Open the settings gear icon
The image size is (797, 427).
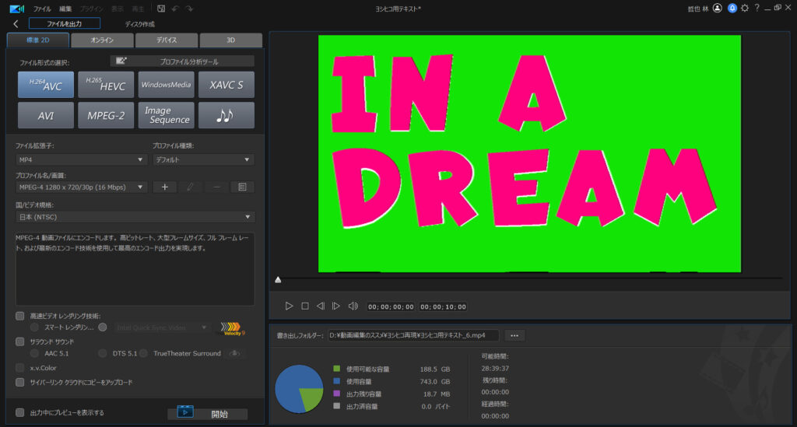point(745,8)
